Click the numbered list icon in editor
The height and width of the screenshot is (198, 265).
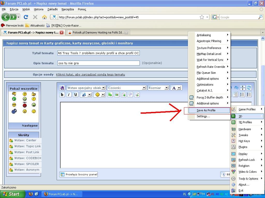click(242, 95)
